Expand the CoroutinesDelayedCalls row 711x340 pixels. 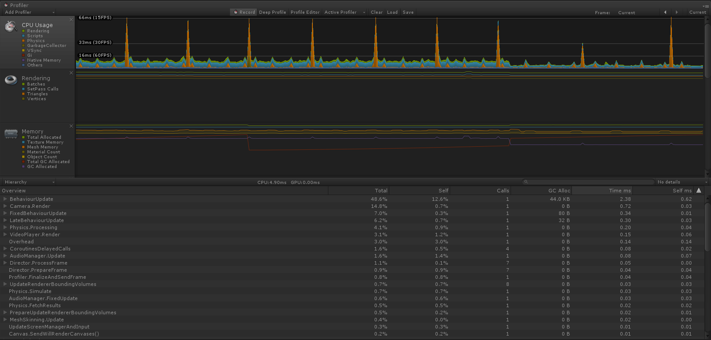click(x=5, y=249)
